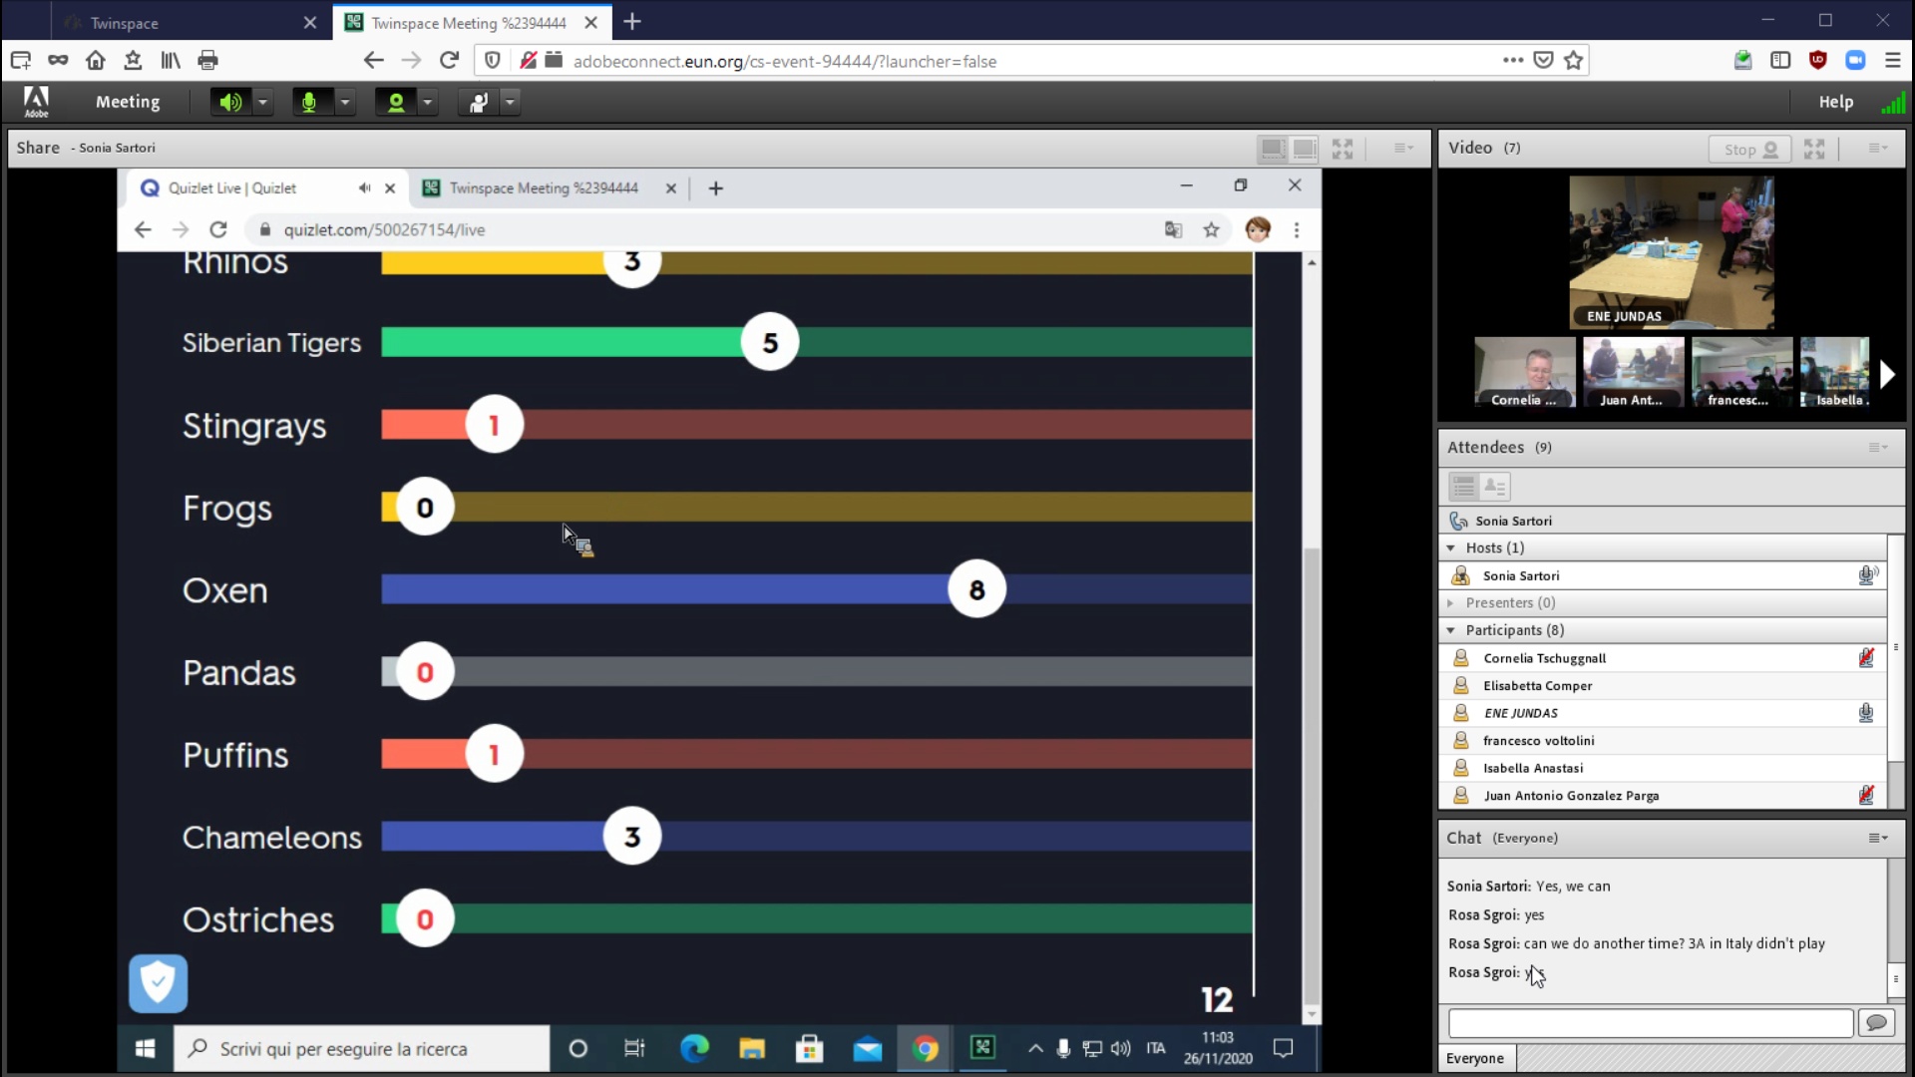Click the send chat message icon
This screenshot has width=1915, height=1077.
[x=1876, y=1022]
